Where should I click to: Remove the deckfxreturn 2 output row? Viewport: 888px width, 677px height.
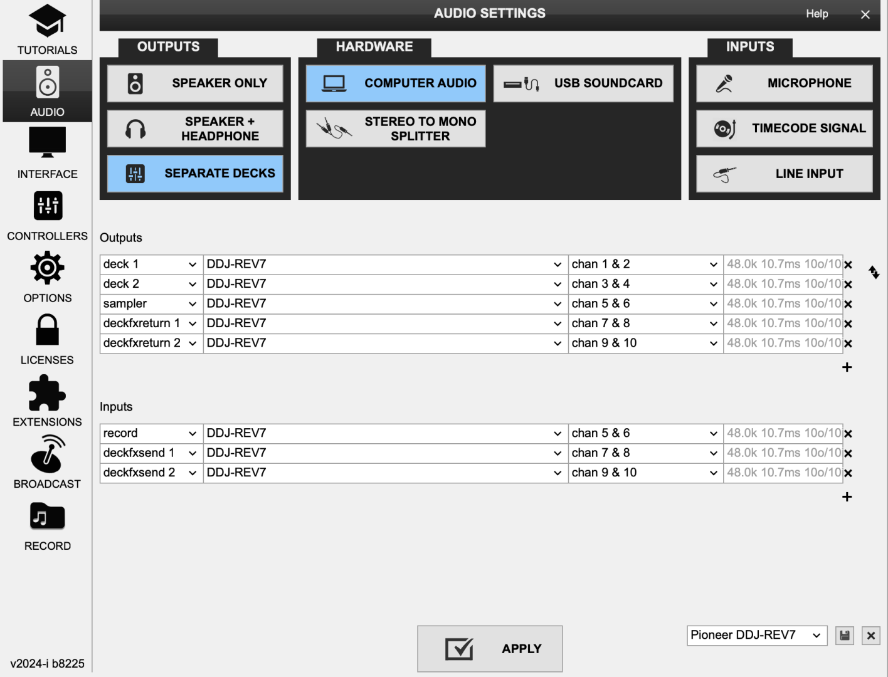(848, 344)
